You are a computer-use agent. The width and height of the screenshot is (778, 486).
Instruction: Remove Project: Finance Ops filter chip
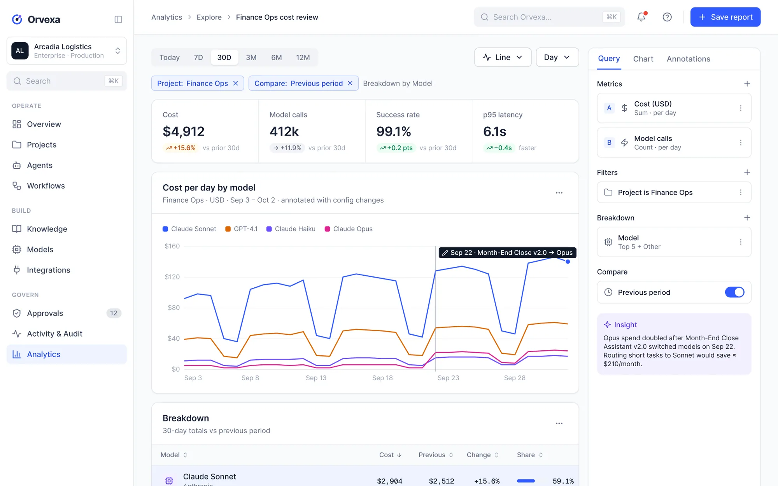(235, 84)
